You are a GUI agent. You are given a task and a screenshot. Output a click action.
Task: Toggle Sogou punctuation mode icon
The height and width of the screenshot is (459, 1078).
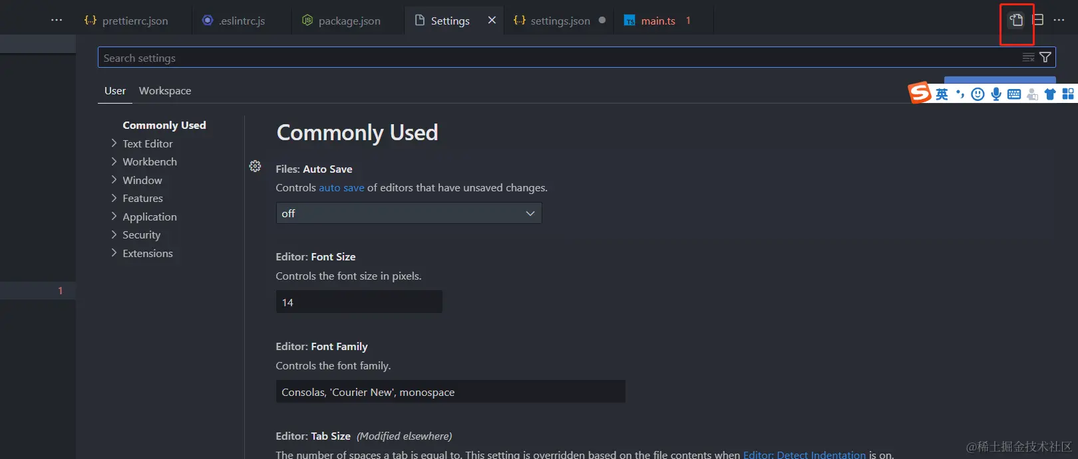[960, 94]
